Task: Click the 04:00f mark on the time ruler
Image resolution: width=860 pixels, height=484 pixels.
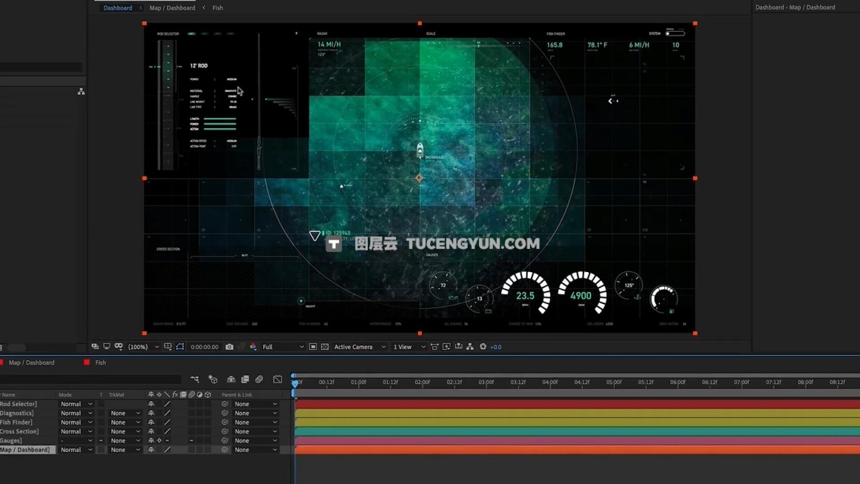Action: [550, 382]
